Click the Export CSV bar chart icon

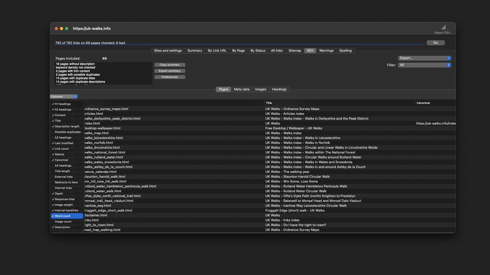pyautogui.click(x=443, y=28)
